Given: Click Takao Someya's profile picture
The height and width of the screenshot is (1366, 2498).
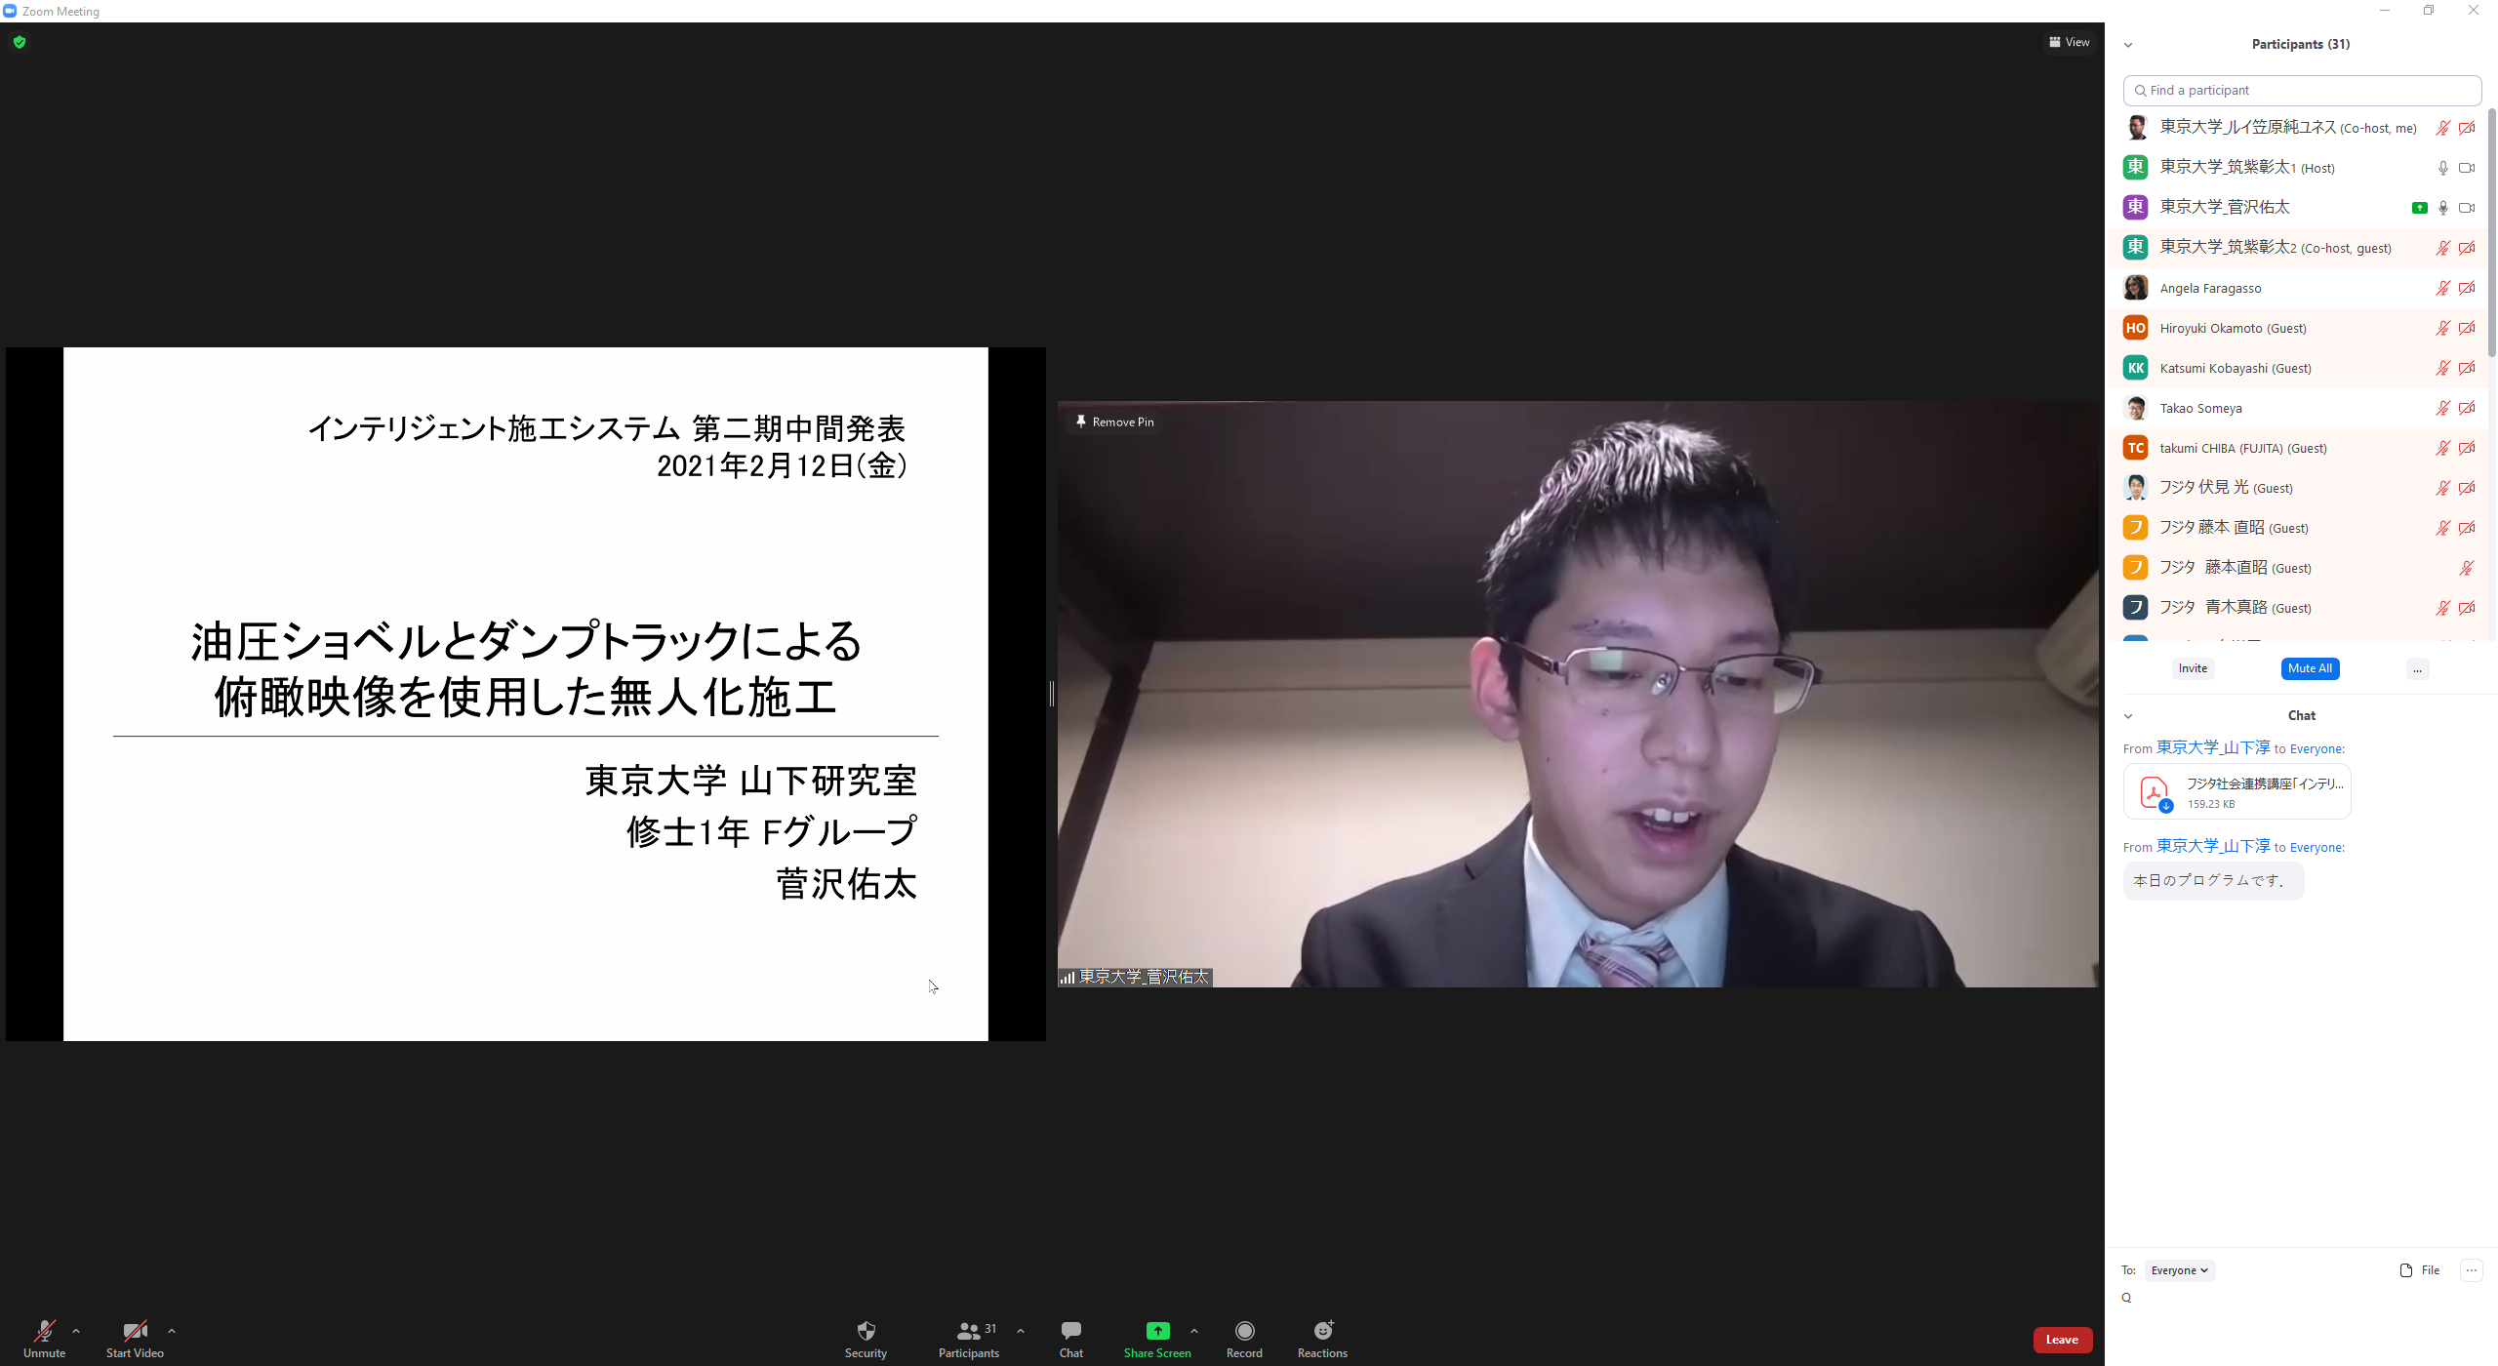Looking at the screenshot, I should 2135,408.
